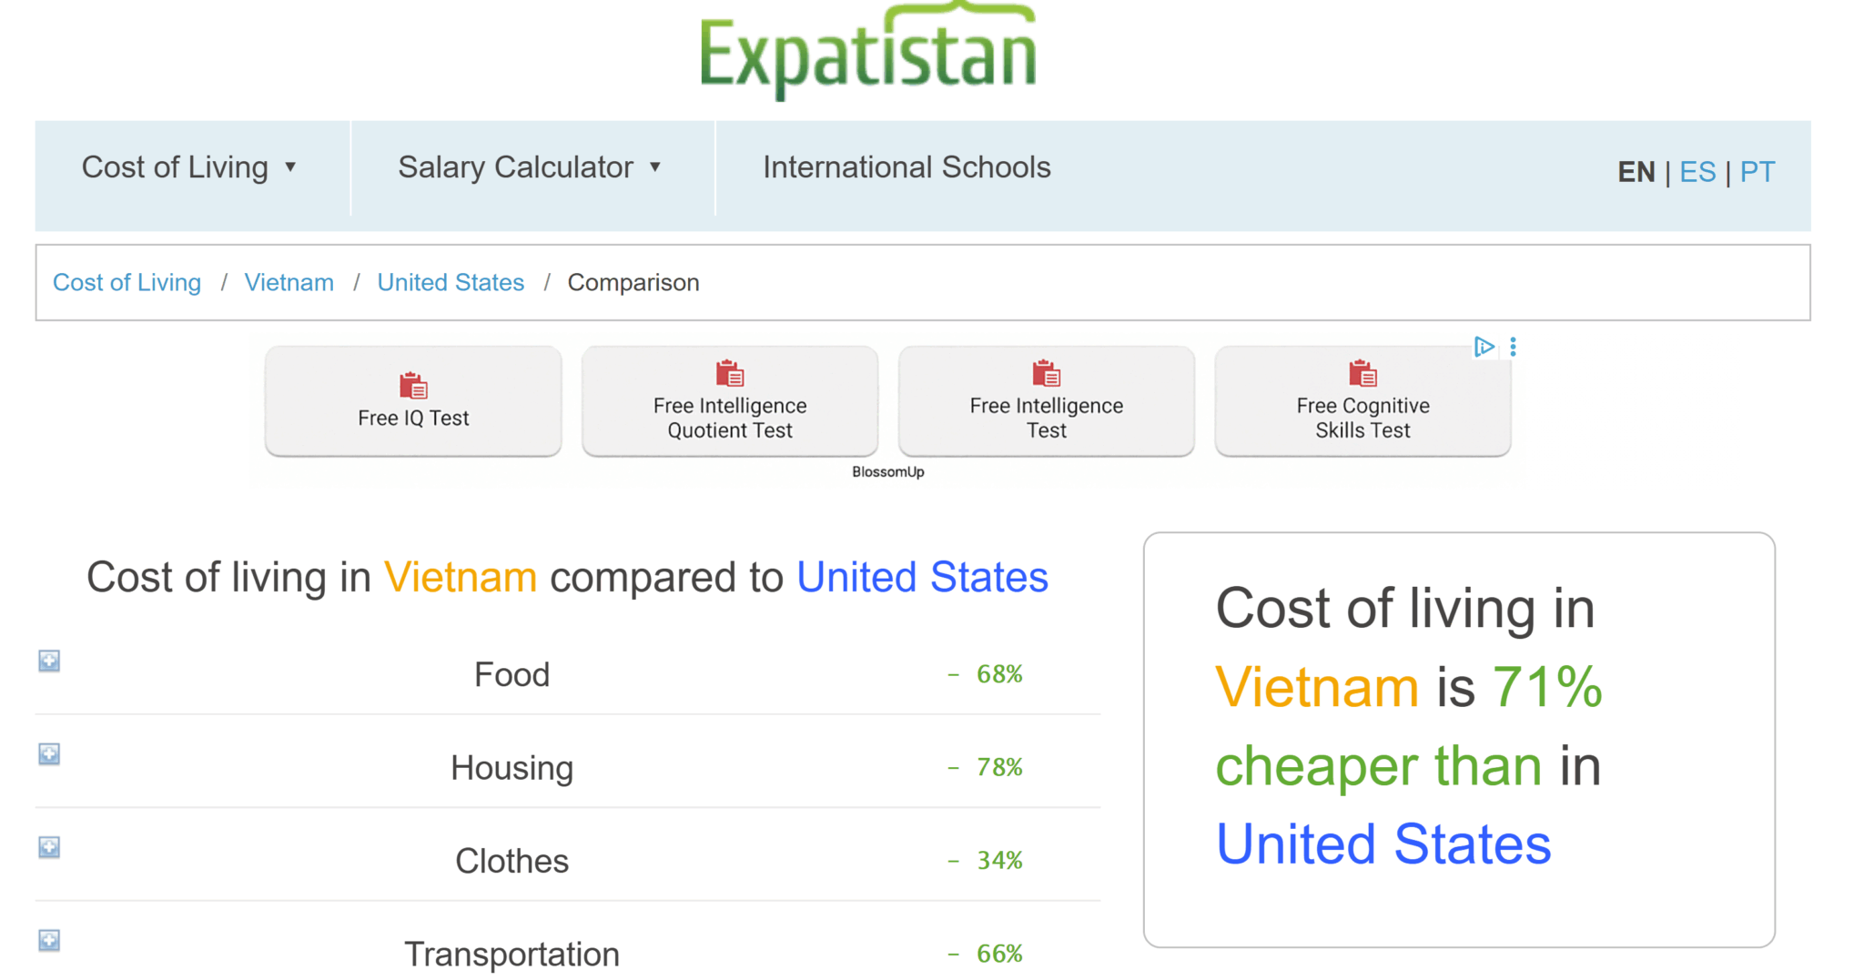Click the Free Intelligence Quotient Test ad button
Image resolution: width=1864 pixels, height=980 pixels.
tap(730, 401)
